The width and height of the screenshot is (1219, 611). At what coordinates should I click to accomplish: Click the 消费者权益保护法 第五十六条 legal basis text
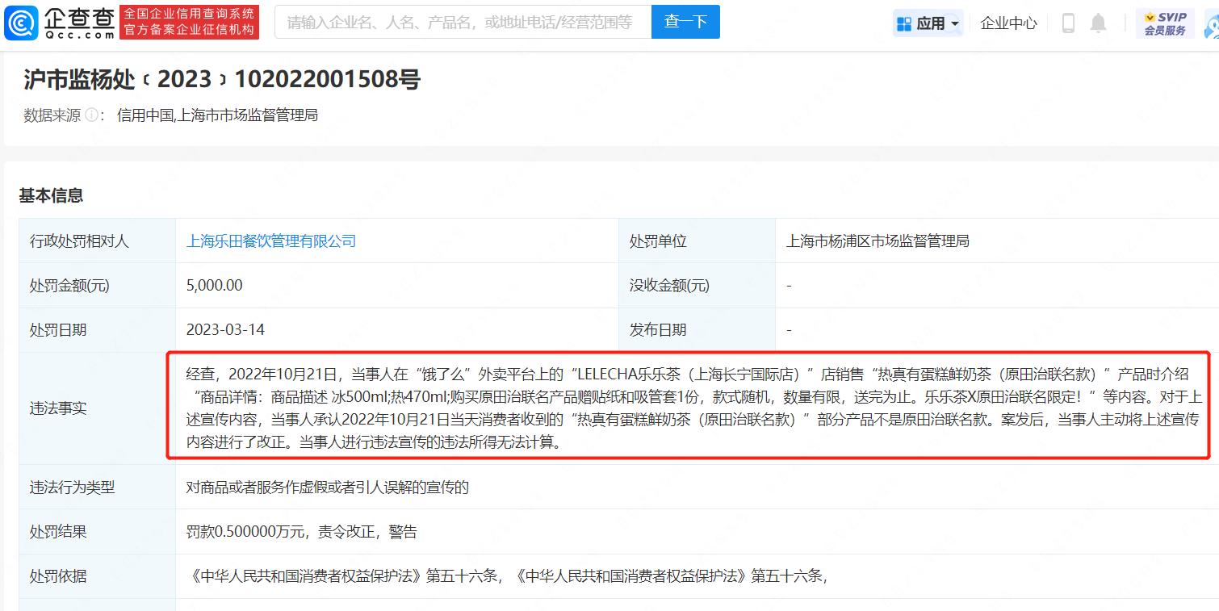pos(507,575)
